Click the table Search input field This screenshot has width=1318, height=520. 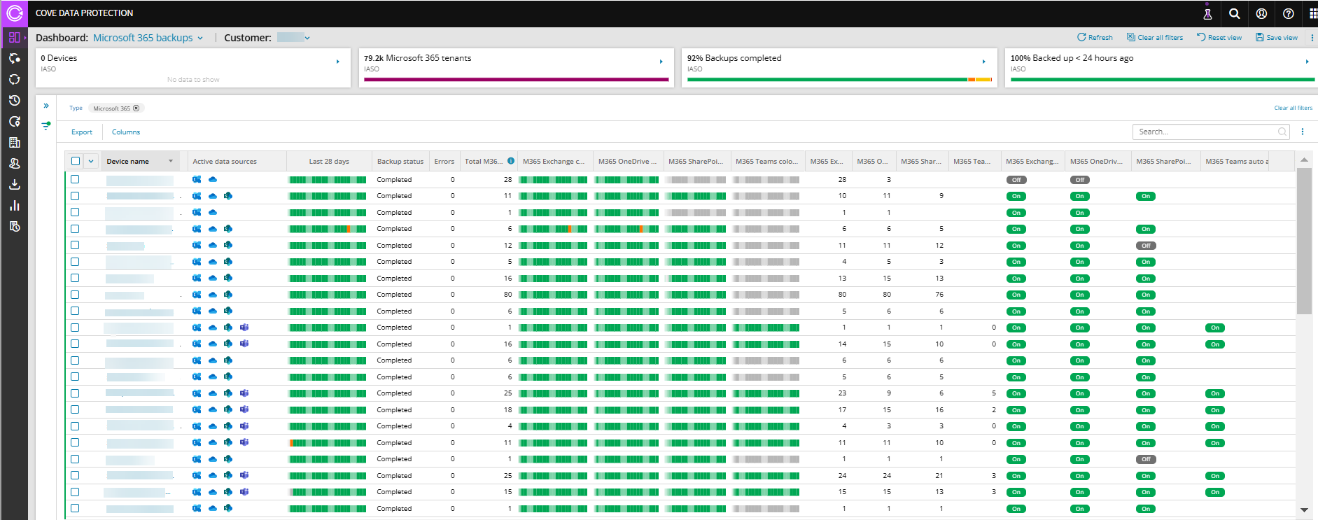tap(1205, 132)
